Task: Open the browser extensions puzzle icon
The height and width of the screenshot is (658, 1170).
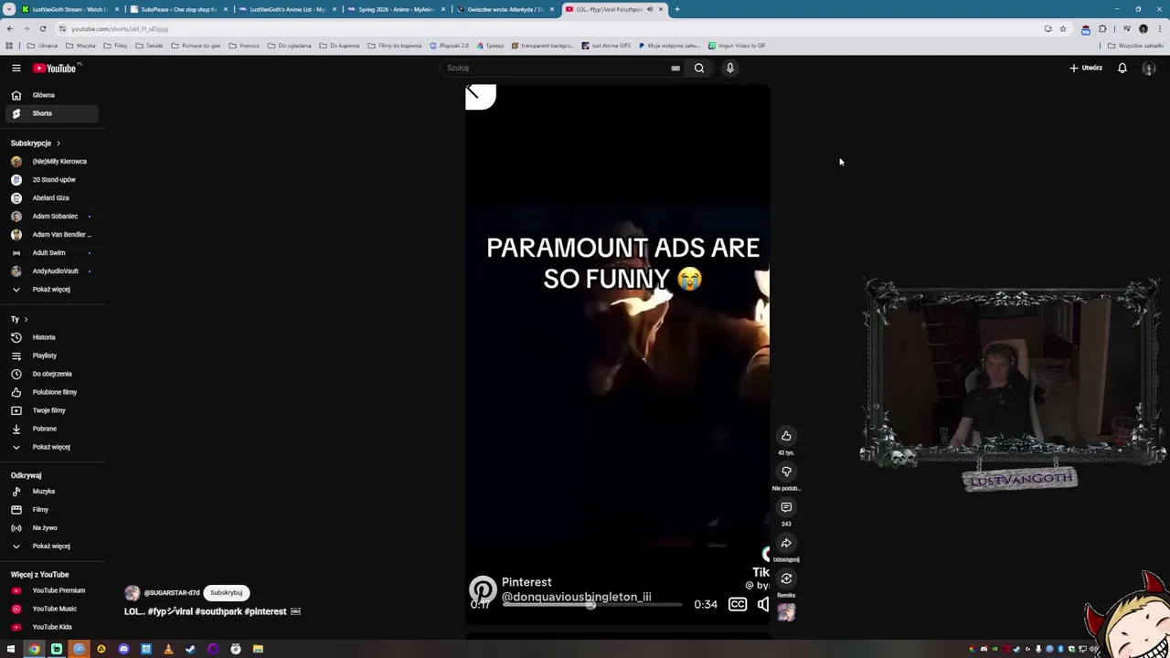Action: 1102,28
